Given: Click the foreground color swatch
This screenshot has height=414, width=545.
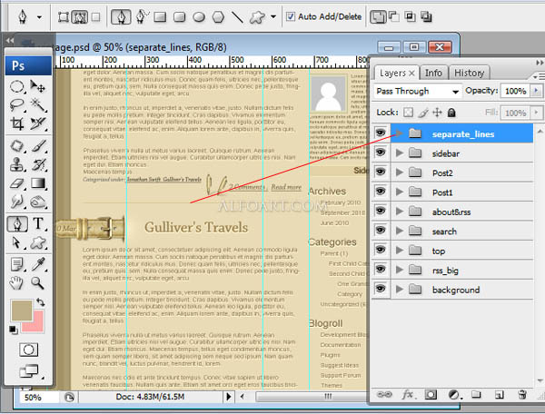Looking at the screenshot, I should (21, 310).
